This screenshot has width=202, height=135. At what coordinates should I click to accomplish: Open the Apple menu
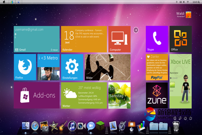tap(4, 2)
